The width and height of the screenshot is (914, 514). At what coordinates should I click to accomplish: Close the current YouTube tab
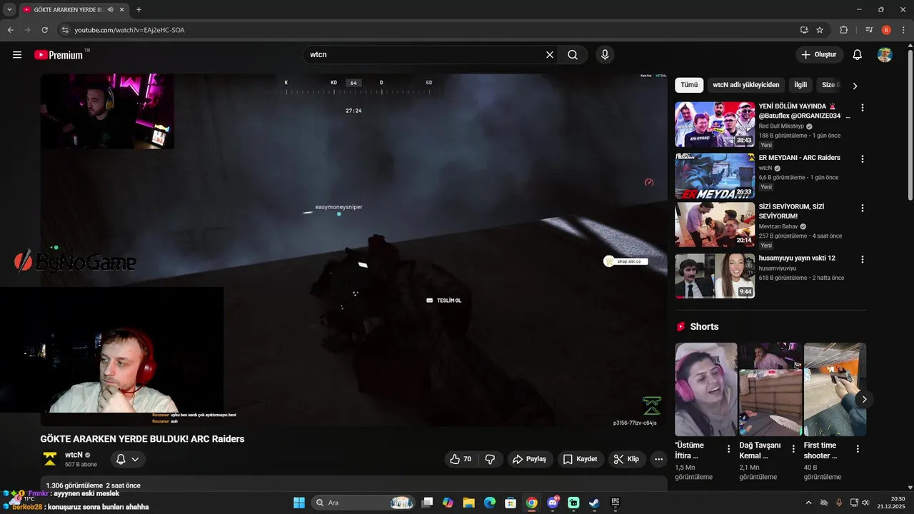point(122,9)
